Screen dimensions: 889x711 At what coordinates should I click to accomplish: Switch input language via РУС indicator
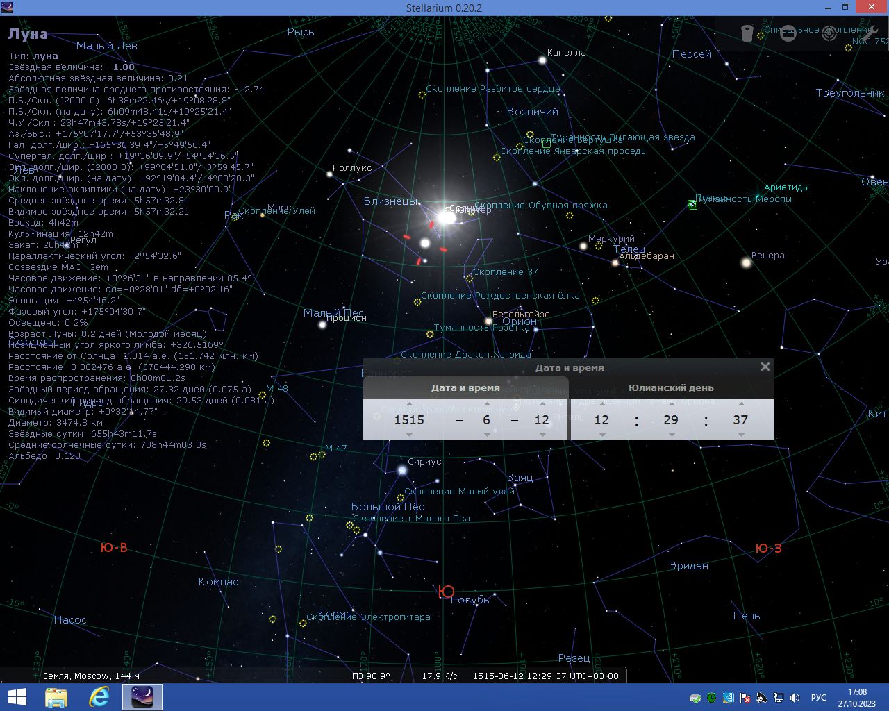819,698
